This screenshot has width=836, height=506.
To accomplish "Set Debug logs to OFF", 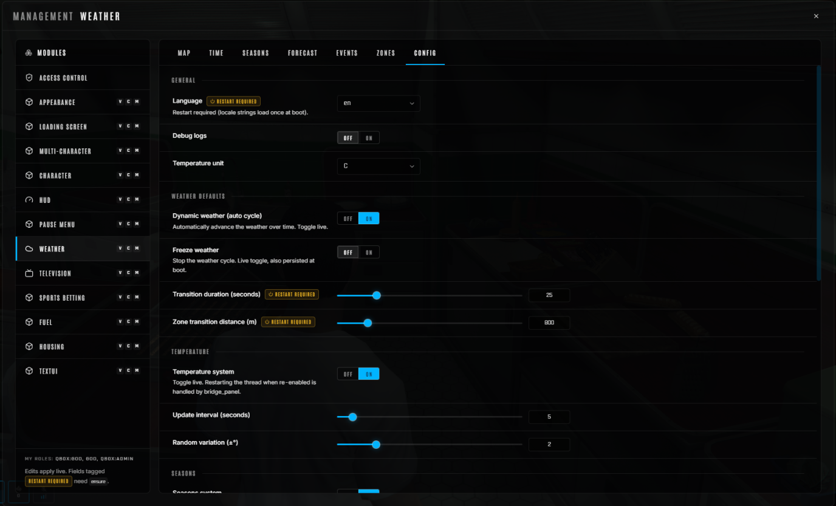I will [x=348, y=138].
